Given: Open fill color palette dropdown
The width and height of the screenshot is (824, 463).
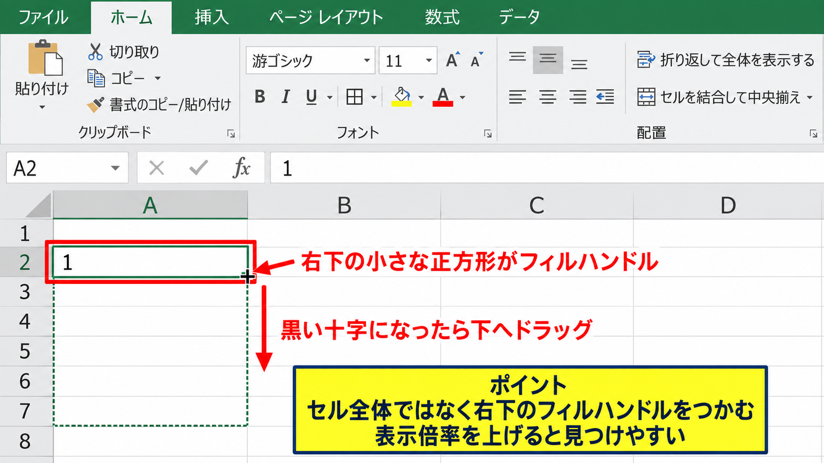Looking at the screenshot, I should pyautogui.click(x=421, y=97).
